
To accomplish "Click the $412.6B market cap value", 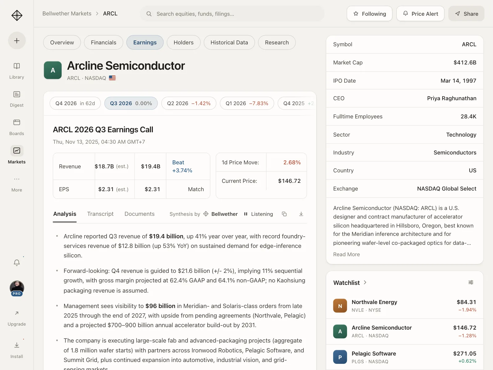I will click(465, 63).
